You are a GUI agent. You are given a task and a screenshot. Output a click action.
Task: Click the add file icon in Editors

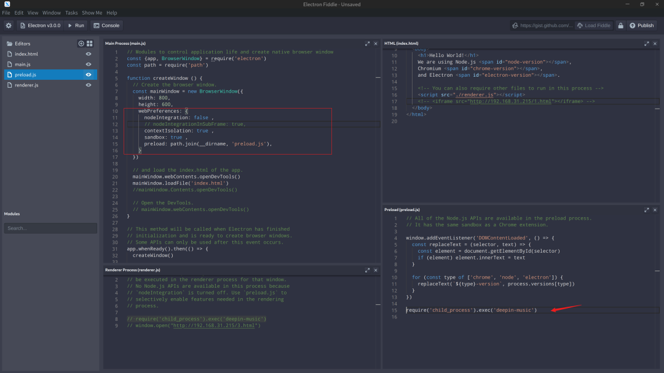coord(81,44)
